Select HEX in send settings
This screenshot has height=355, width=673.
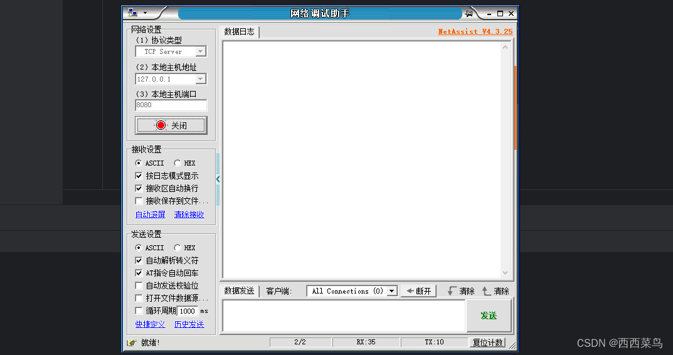[178, 248]
